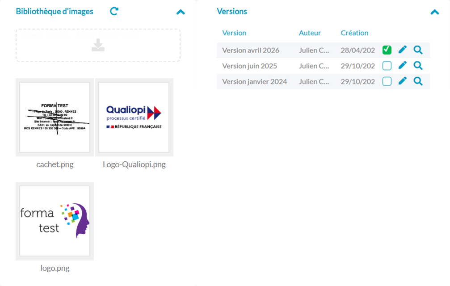
Task: Refresh the Bibliothèque d'images list
Action: pos(114,12)
